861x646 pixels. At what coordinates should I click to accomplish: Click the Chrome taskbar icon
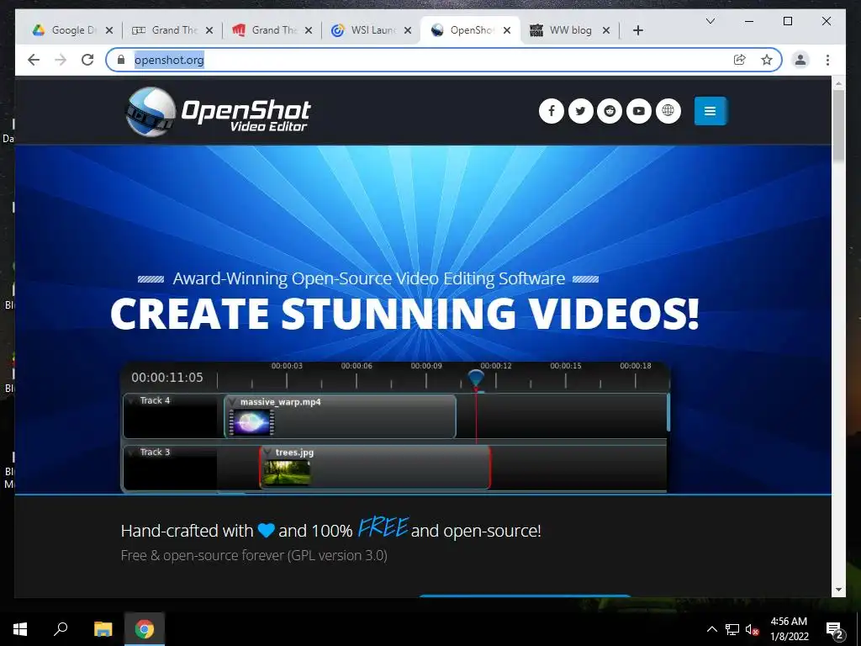point(145,629)
